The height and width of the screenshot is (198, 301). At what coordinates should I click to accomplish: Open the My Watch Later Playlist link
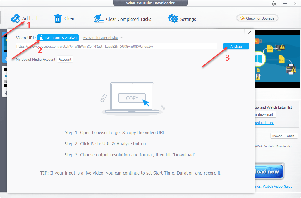(x=101, y=38)
